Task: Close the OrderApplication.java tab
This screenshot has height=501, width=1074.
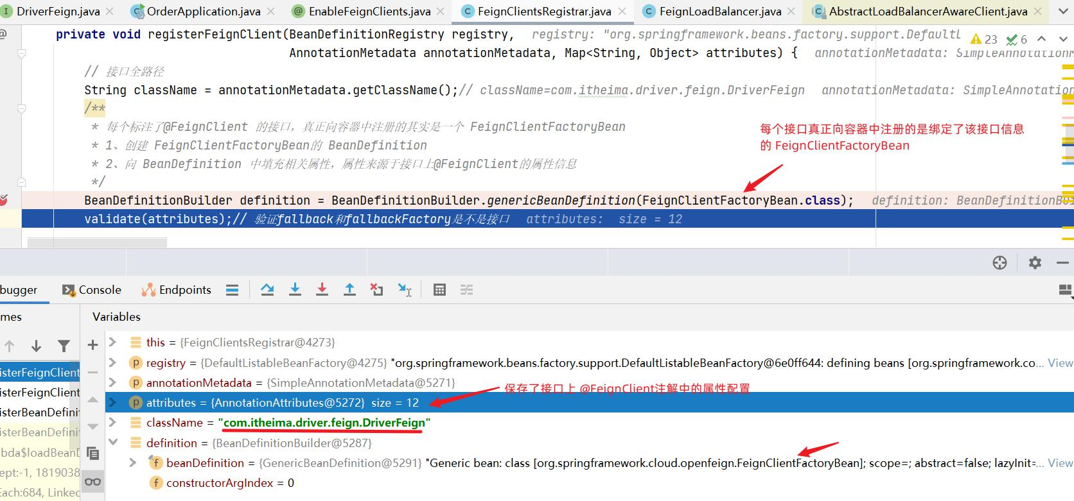Action: point(270,12)
